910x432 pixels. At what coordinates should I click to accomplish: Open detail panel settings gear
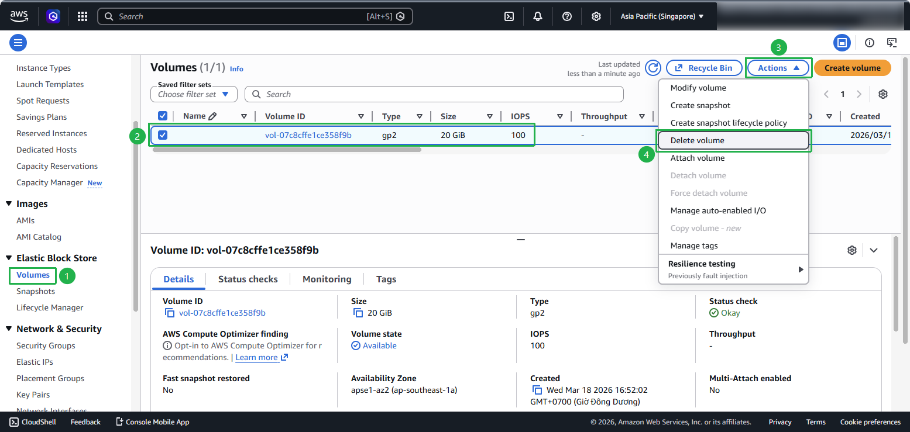click(x=852, y=250)
